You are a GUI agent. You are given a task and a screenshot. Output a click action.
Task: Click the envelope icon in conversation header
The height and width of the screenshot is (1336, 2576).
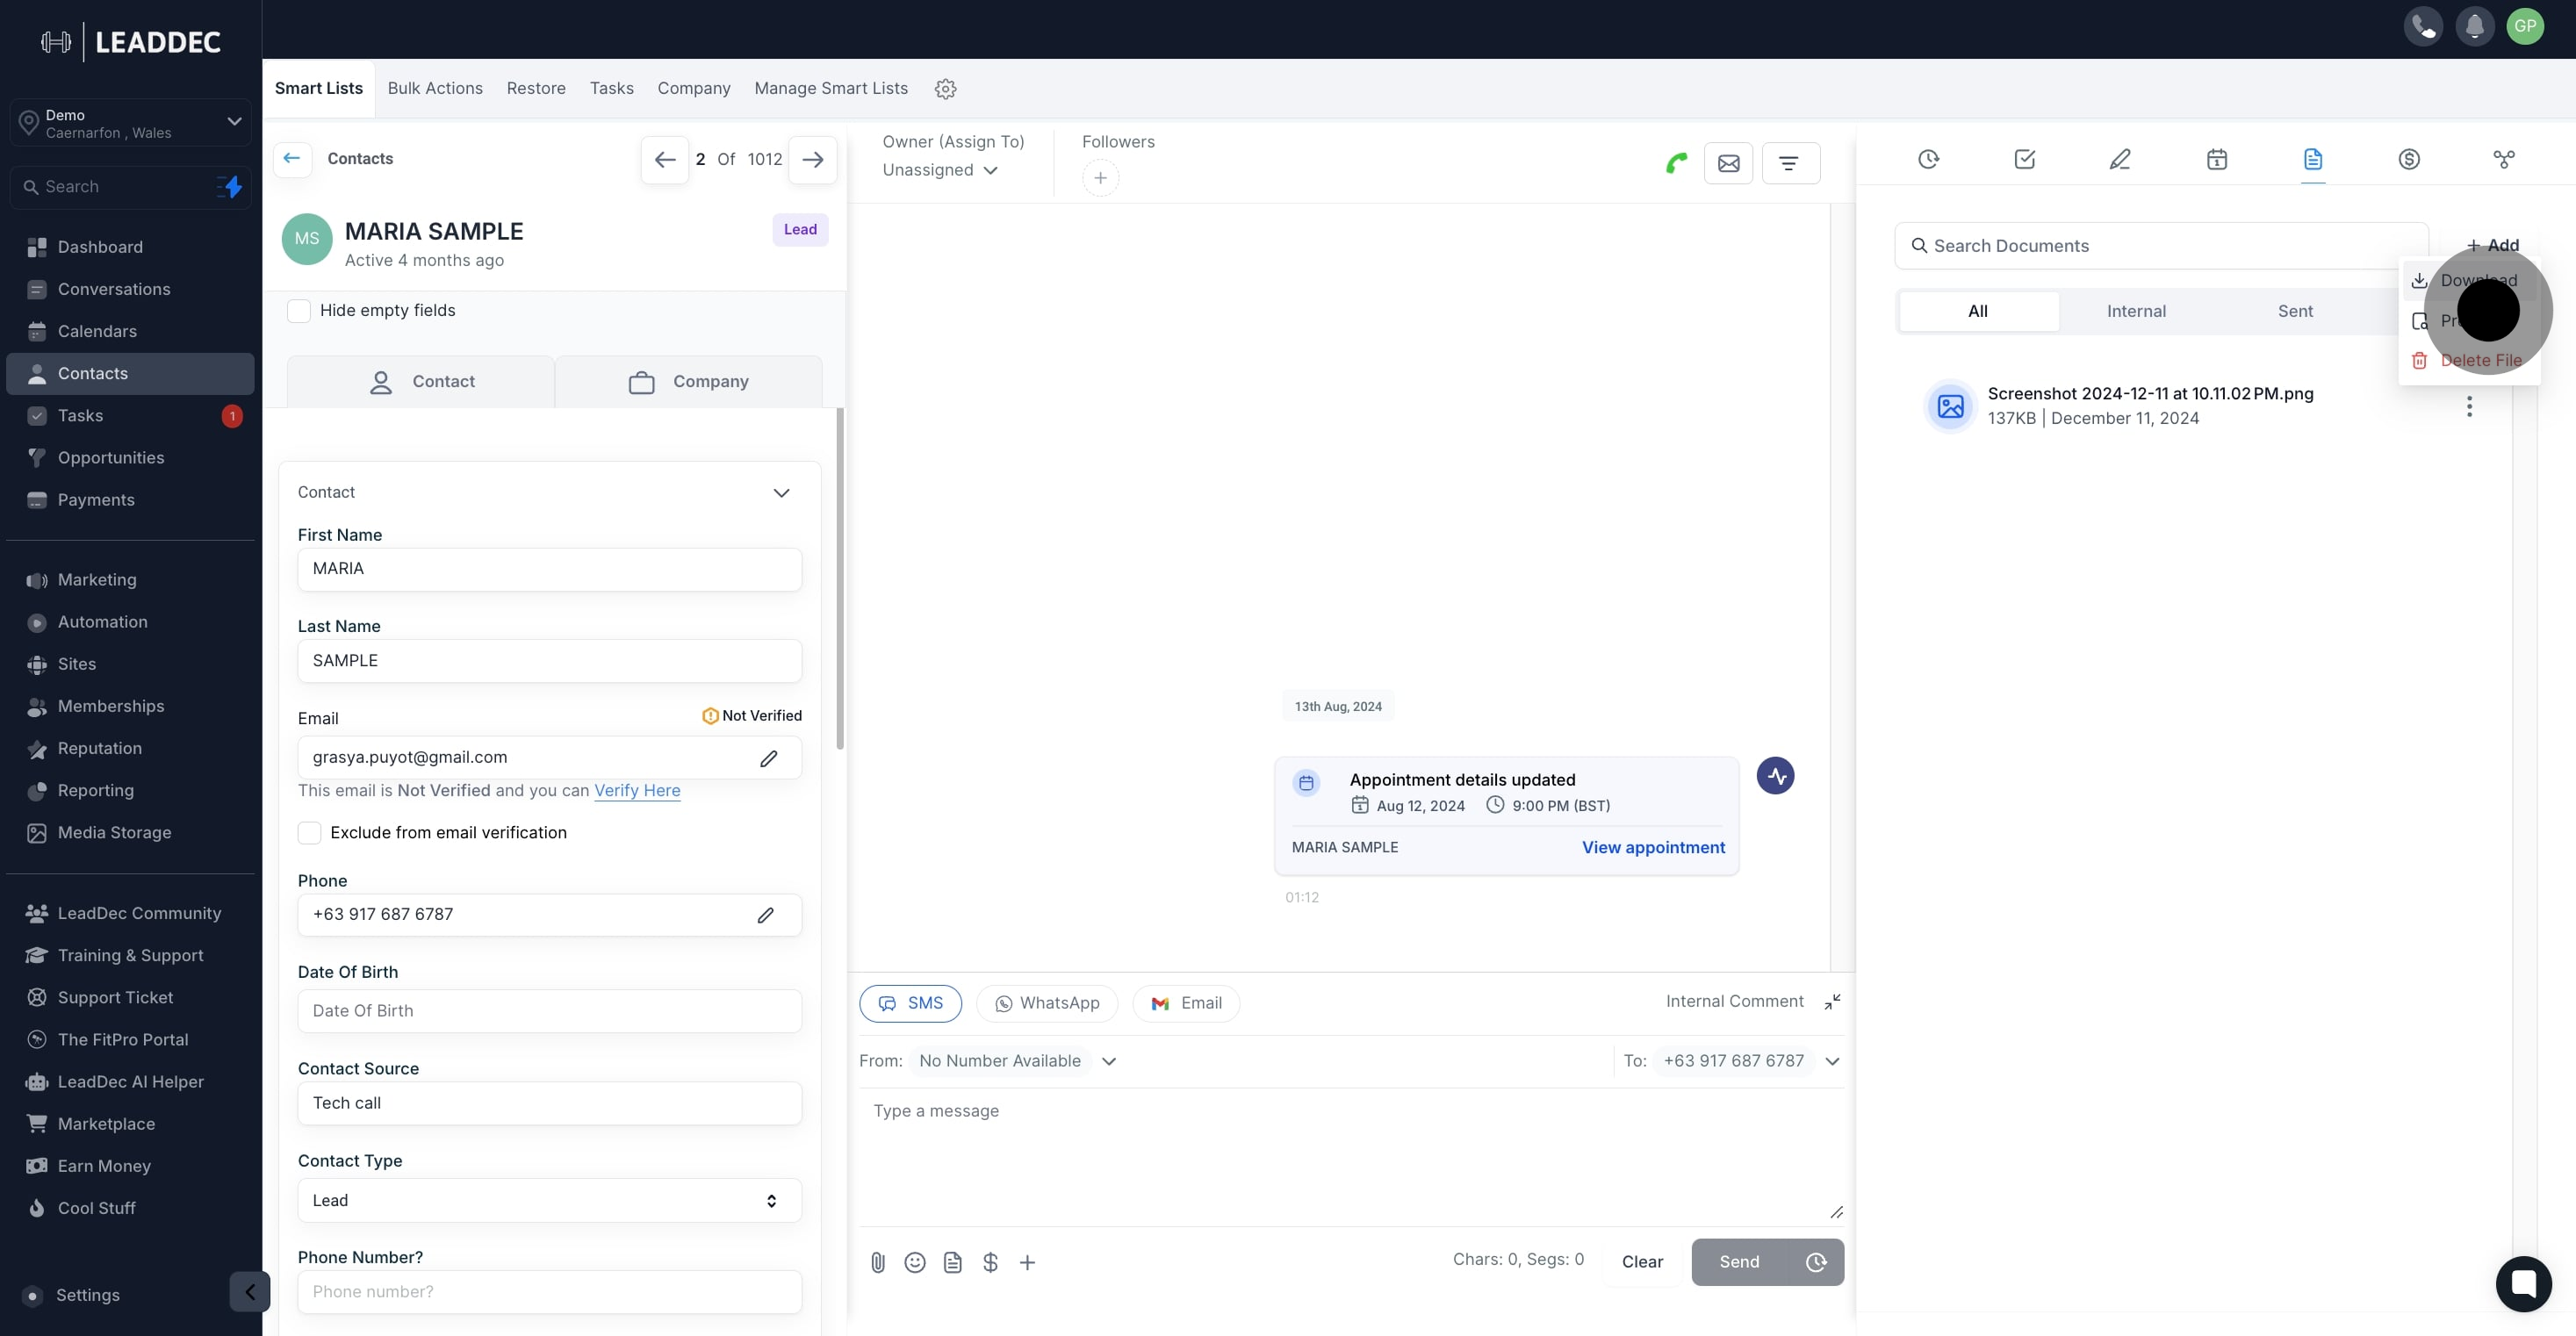pyautogui.click(x=1729, y=163)
